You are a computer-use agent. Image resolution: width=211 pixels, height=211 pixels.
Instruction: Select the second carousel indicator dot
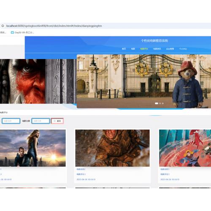(160, 103)
